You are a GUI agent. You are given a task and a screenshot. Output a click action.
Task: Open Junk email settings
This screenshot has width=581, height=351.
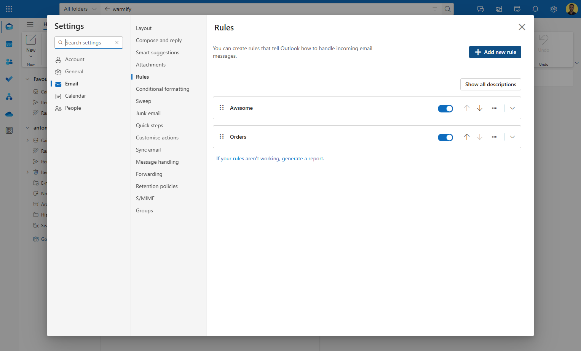click(x=148, y=113)
